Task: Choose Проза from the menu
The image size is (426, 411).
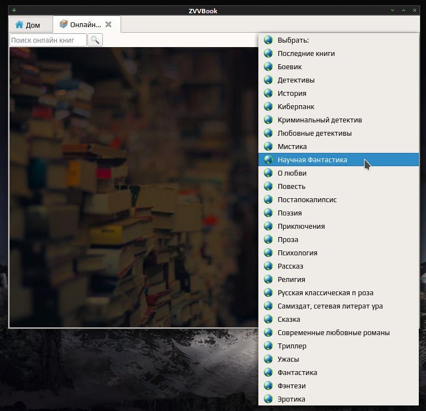Action: pyautogui.click(x=339, y=240)
